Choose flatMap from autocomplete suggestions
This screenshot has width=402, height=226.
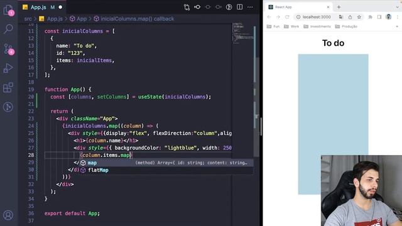click(166, 170)
